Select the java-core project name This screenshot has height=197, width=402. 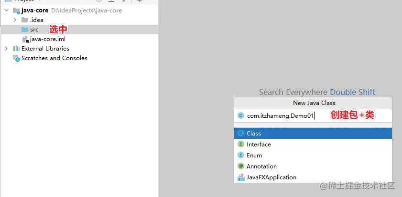tap(35, 11)
